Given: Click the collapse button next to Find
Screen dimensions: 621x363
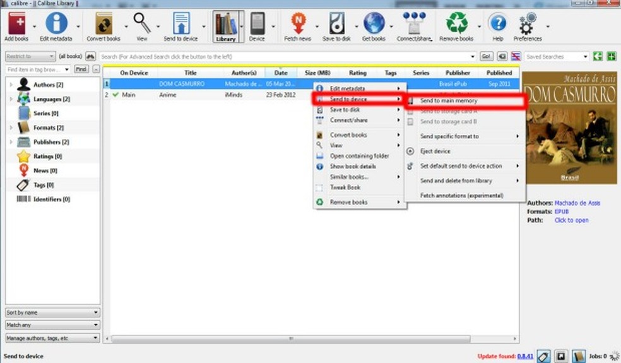Looking at the screenshot, I should [96, 69].
